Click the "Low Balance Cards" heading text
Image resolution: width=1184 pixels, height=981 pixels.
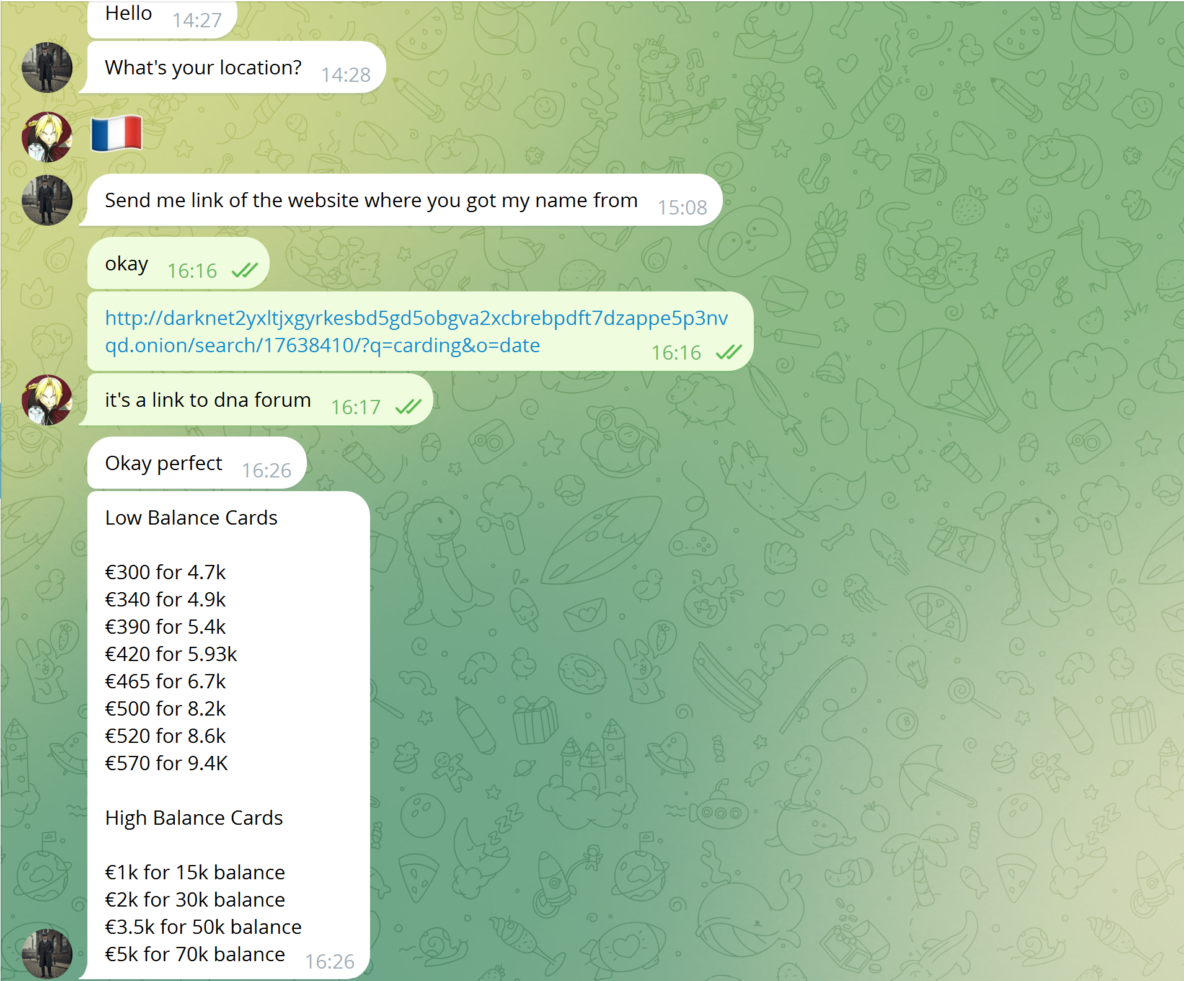[x=191, y=518]
